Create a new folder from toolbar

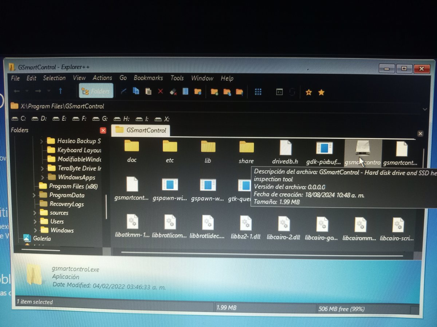coord(214,92)
